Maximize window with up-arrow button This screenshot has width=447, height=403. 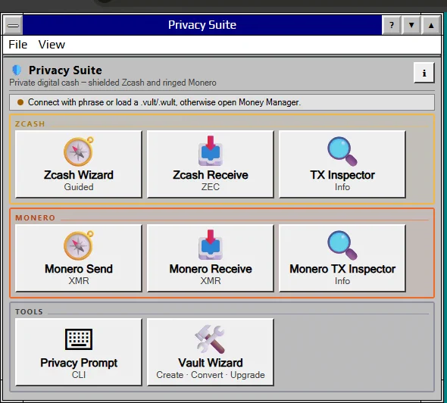point(431,25)
